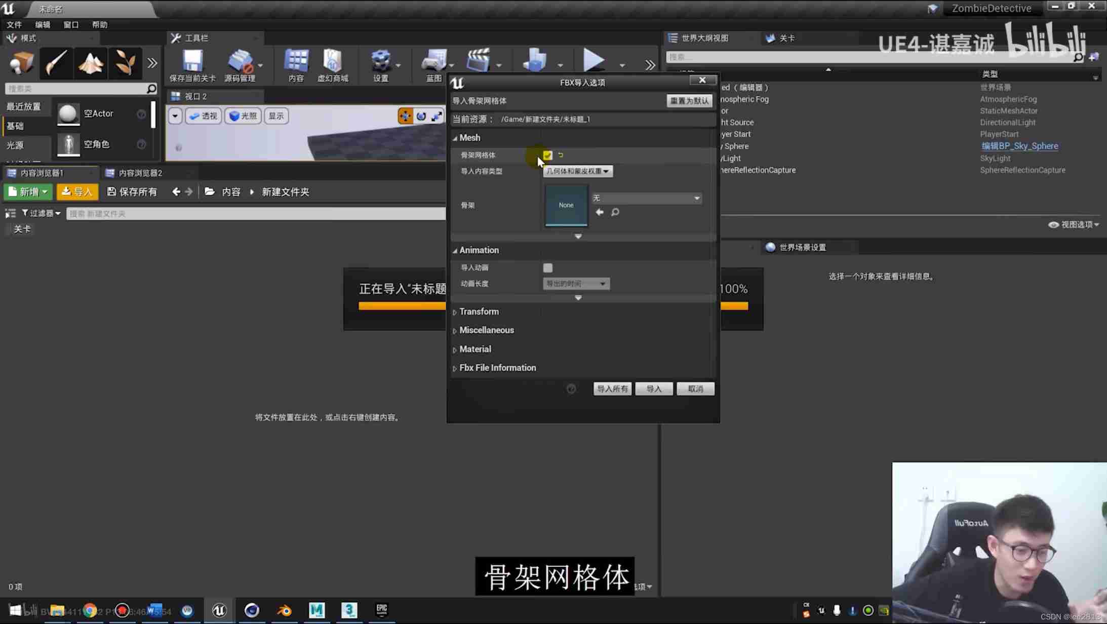
Task: Click Import All button
Action: pos(612,388)
